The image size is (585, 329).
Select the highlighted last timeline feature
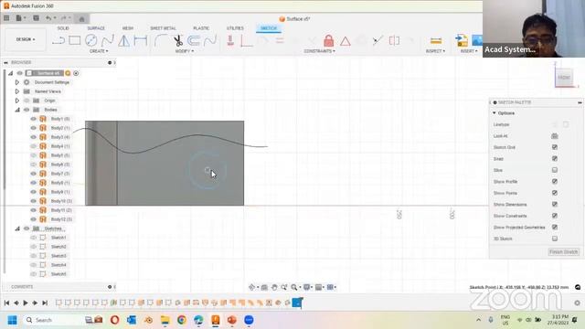coord(296,302)
